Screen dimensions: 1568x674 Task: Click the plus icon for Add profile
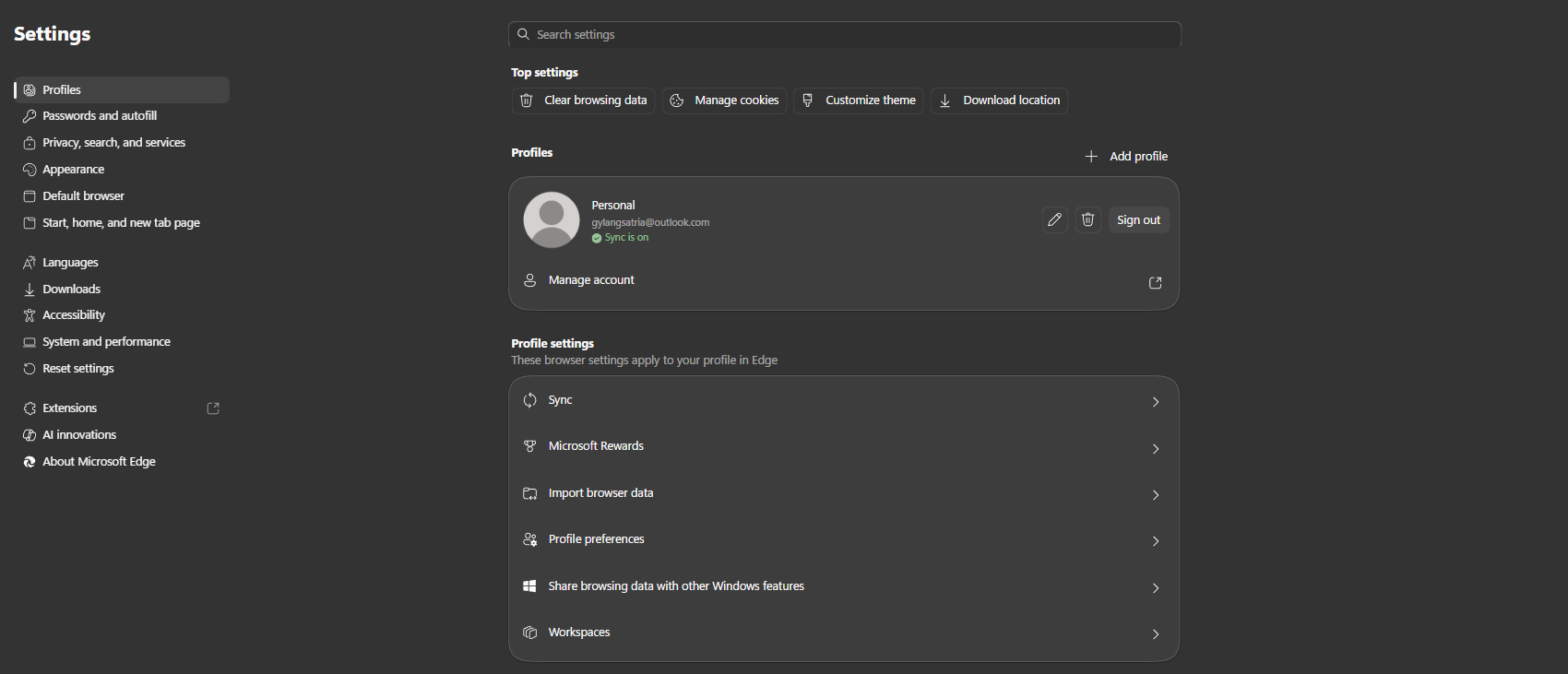(x=1091, y=157)
